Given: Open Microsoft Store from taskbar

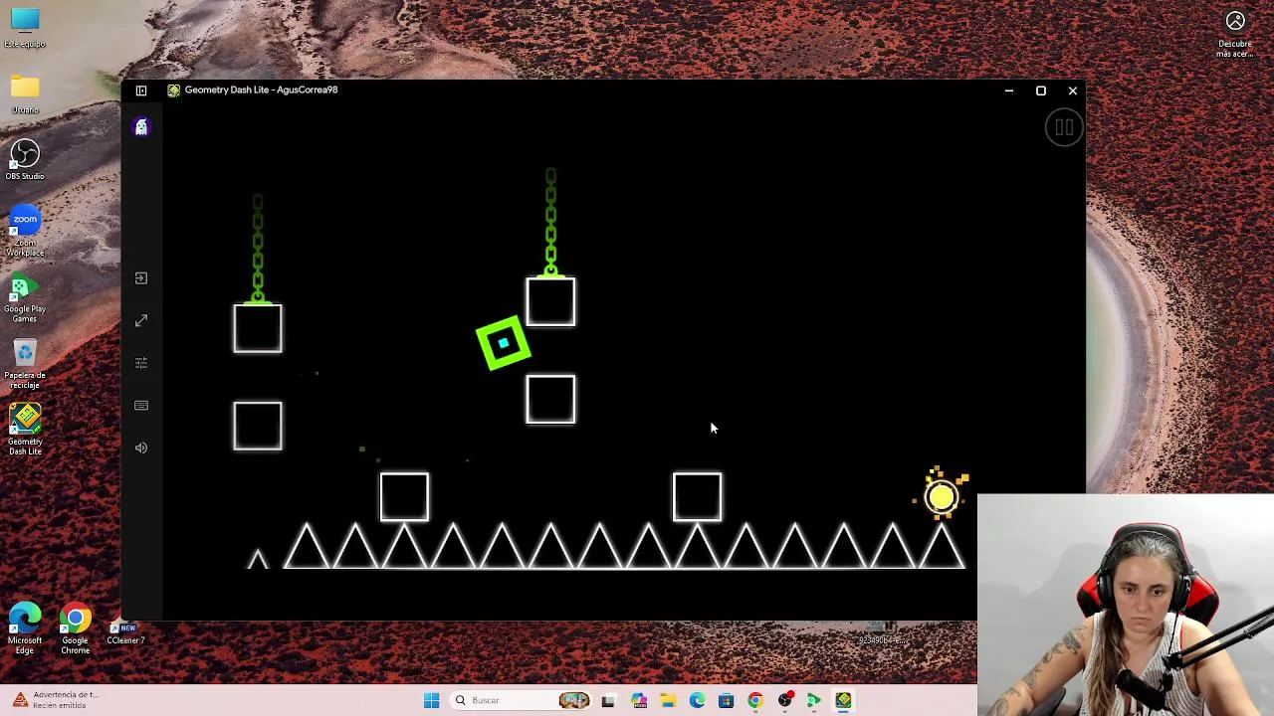Looking at the screenshot, I should [x=726, y=700].
